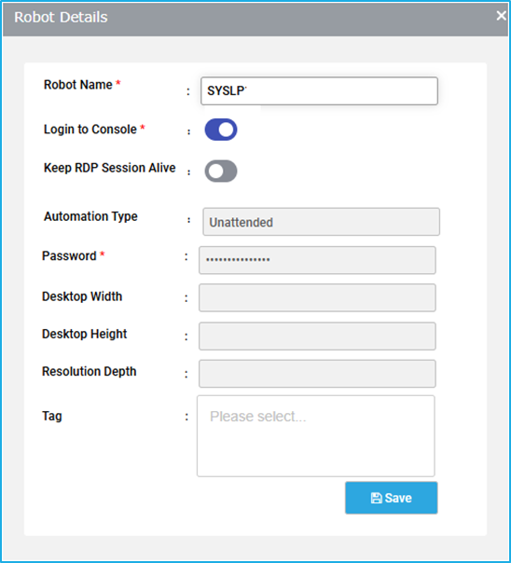Screen dimensions: 511x563
Task: Close the Robot Details dialog
Action: [501, 16]
